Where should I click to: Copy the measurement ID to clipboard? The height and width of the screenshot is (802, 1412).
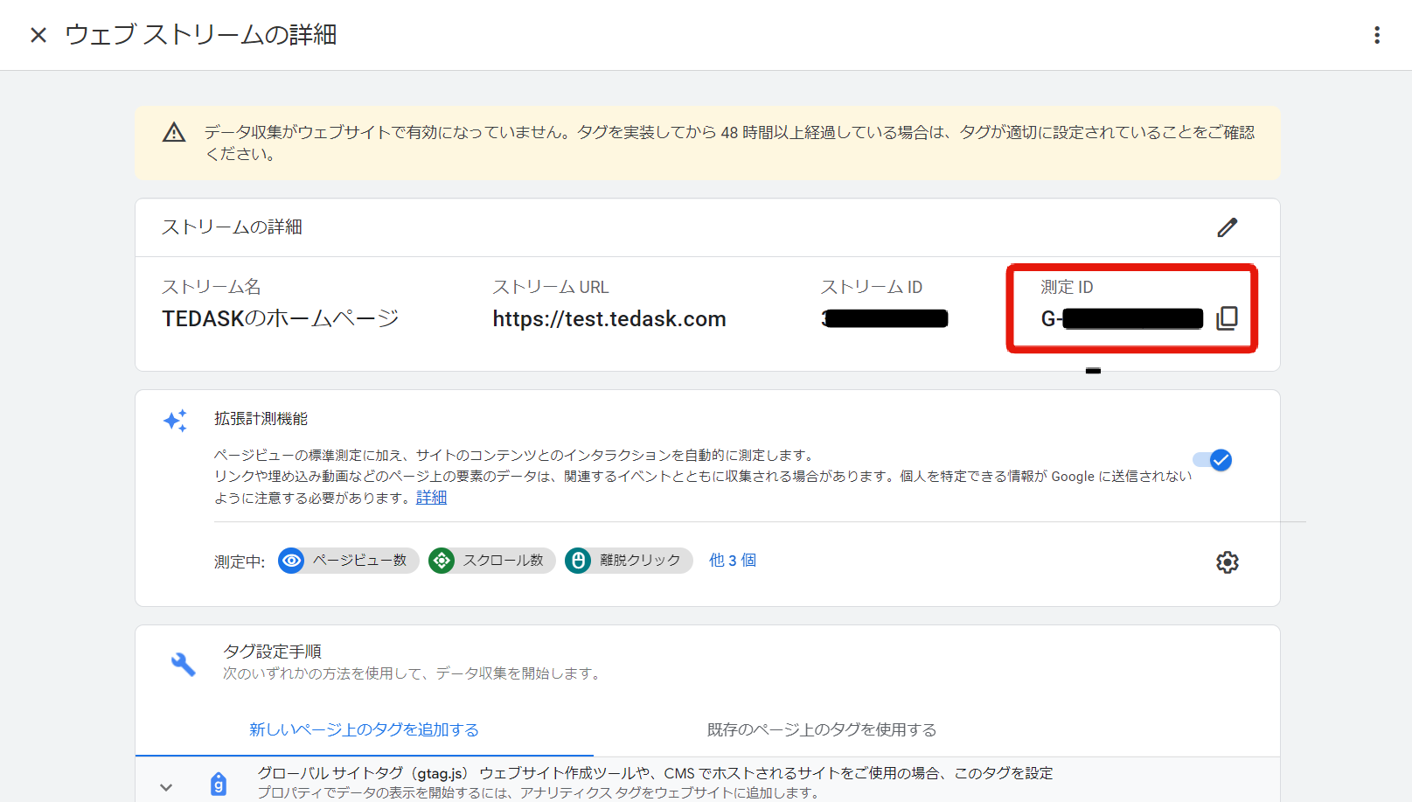1227,318
